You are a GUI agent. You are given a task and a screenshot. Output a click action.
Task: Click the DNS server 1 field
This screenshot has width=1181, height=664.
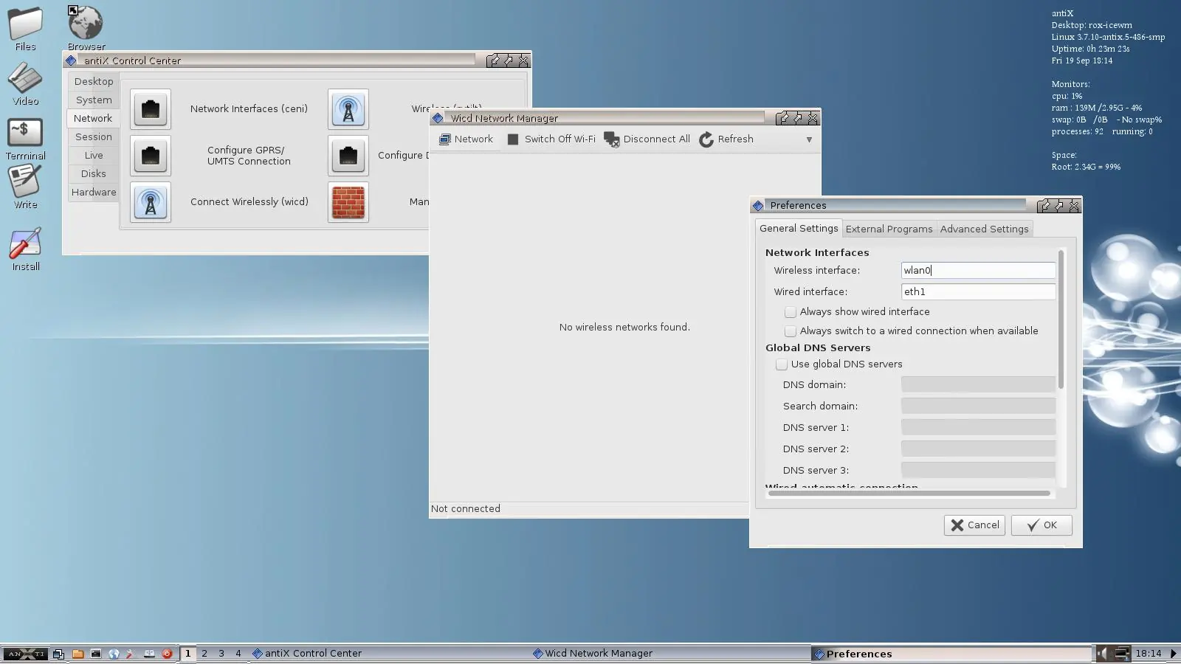coord(978,428)
